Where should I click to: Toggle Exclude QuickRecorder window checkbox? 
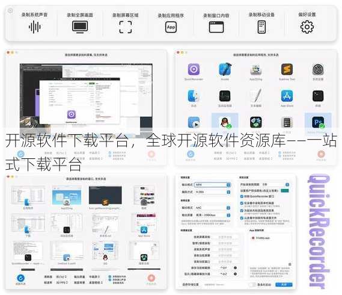tap(242, 196)
